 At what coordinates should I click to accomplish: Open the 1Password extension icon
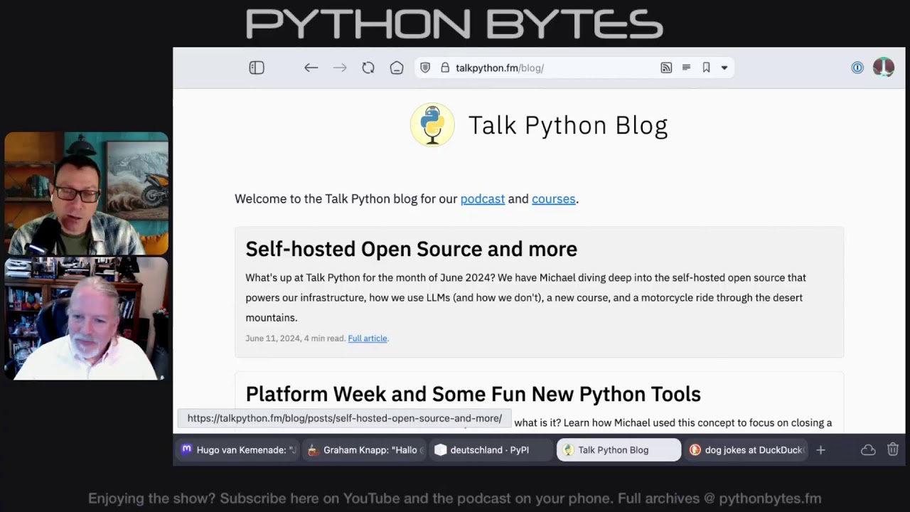click(857, 68)
